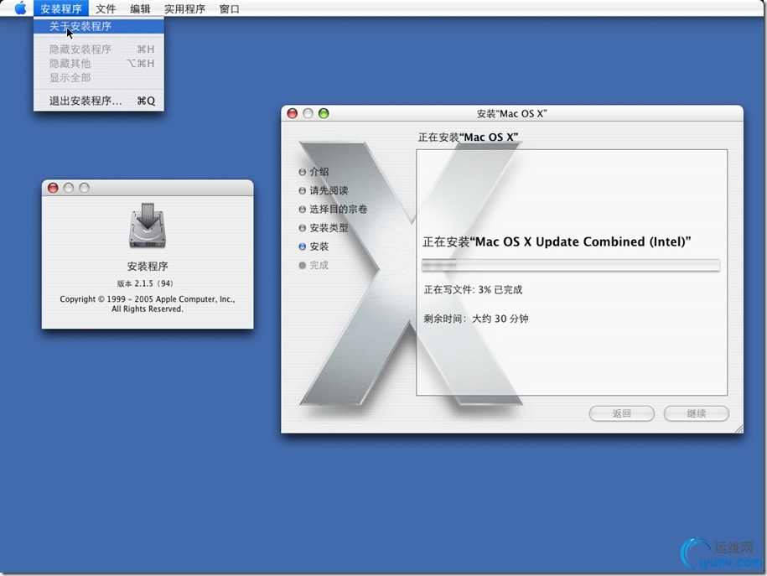Click the 安装程序 name in About window
Viewport: 767px width, 576px height.
(x=148, y=267)
